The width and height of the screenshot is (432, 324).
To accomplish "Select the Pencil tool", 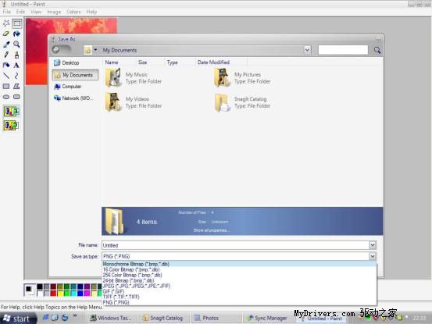I will (x=6, y=55).
